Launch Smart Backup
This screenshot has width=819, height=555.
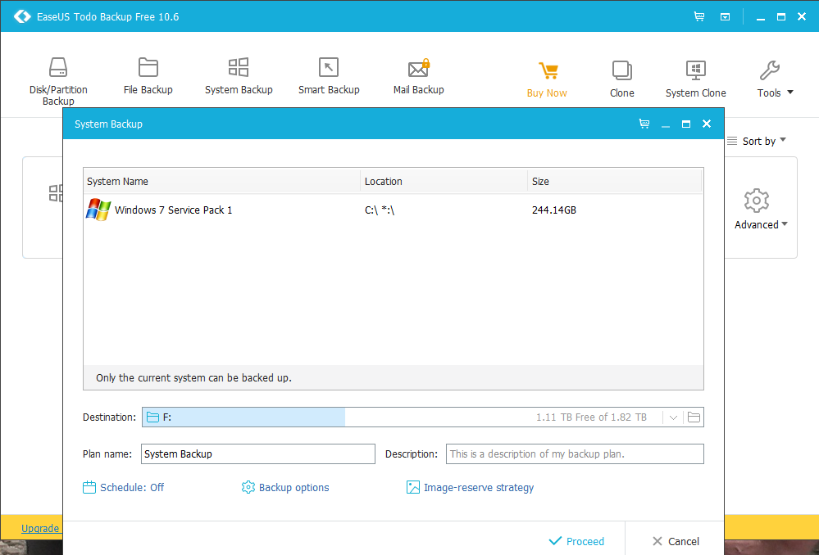click(x=329, y=77)
